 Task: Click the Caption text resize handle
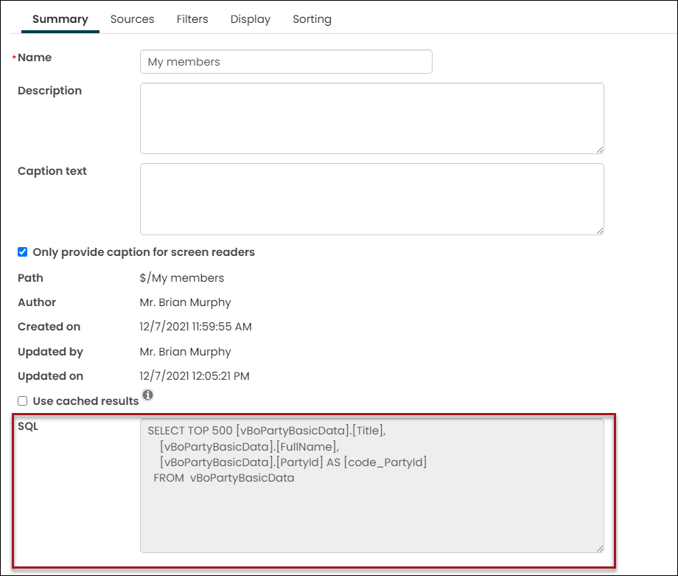[600, 231]
